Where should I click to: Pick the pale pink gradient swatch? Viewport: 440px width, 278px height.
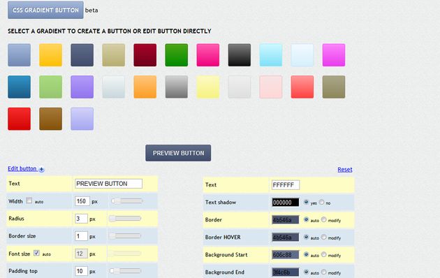click(271, 87)
